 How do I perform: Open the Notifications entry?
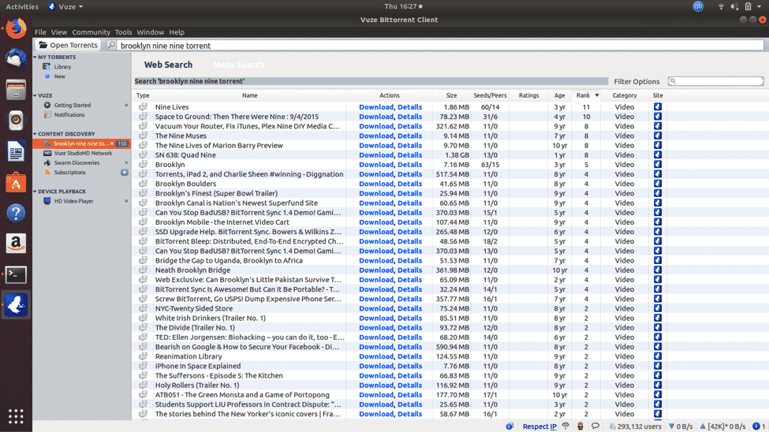(x=69, y=115)
